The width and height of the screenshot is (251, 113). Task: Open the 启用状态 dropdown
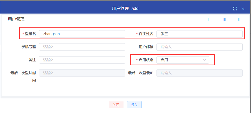183,60
